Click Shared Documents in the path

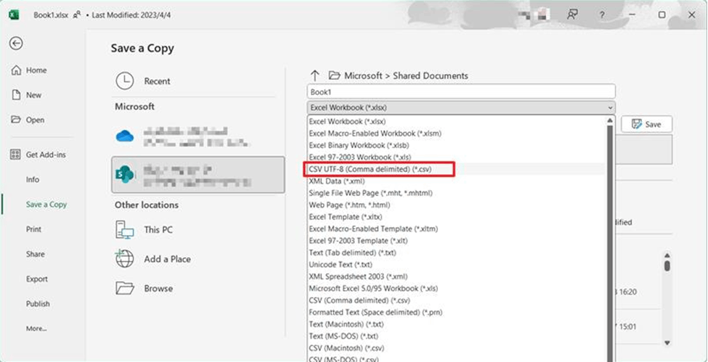coord(431,76)
